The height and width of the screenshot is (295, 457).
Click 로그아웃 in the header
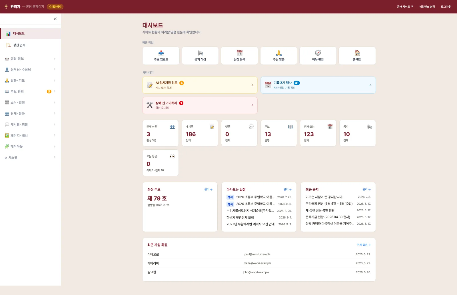tap(446, 7)
